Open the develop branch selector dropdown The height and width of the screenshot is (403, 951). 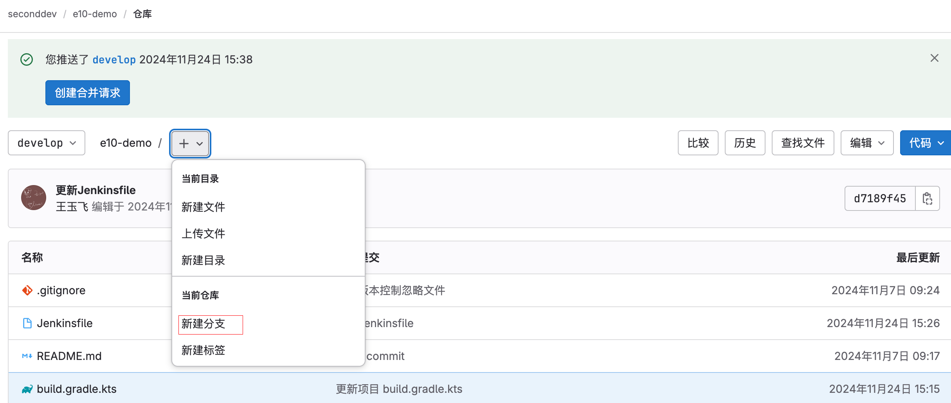pos(47,143)
